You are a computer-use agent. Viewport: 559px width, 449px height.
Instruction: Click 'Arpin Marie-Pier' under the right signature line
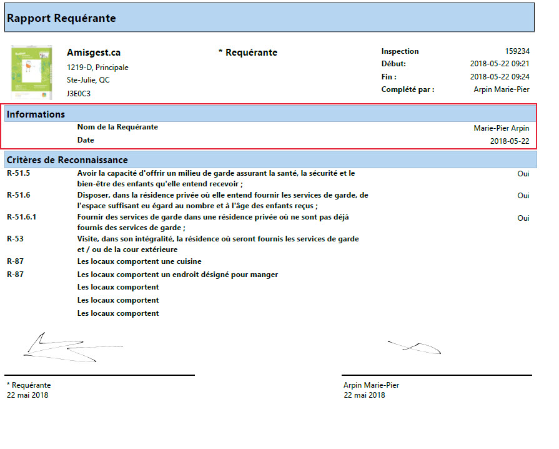tap(372, 385)
